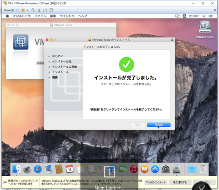Click the greyed-out 戻る (Back) button
Screen dimensions: 219x190
click(x=138, y=125)
